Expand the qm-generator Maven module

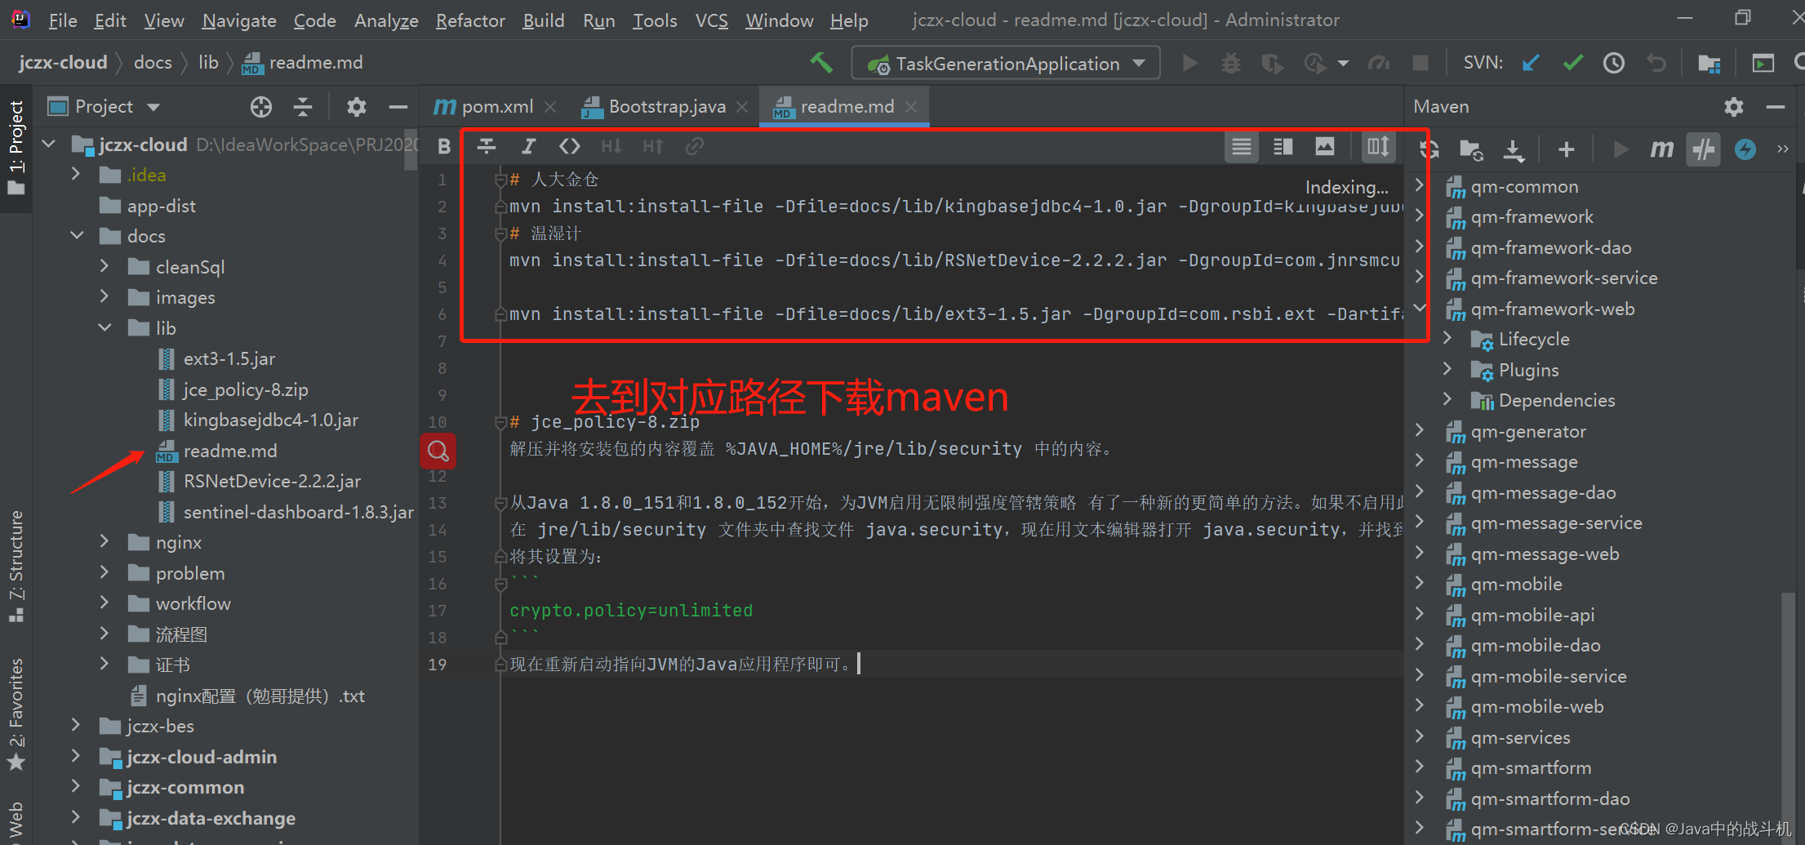(x=1420, y=430)
